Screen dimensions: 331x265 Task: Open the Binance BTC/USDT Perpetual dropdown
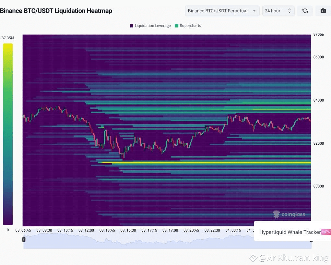222,11
